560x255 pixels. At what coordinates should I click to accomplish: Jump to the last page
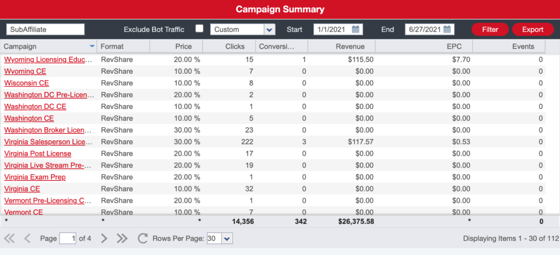pyautogui.click(x=122, y=238)
